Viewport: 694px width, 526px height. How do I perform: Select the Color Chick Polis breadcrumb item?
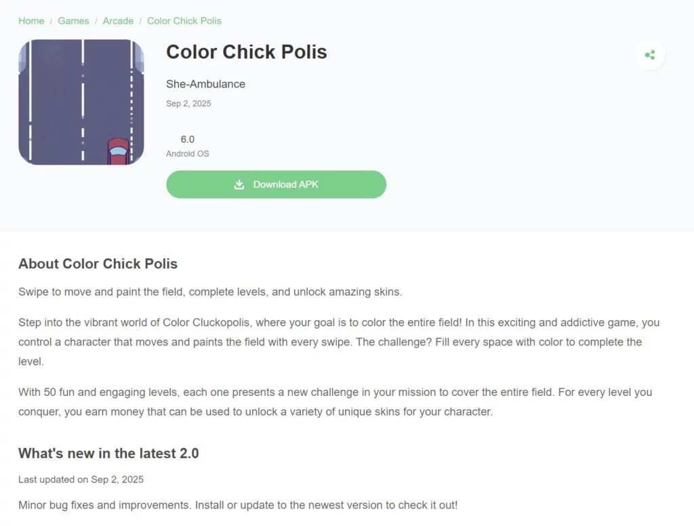coord(184,21)
